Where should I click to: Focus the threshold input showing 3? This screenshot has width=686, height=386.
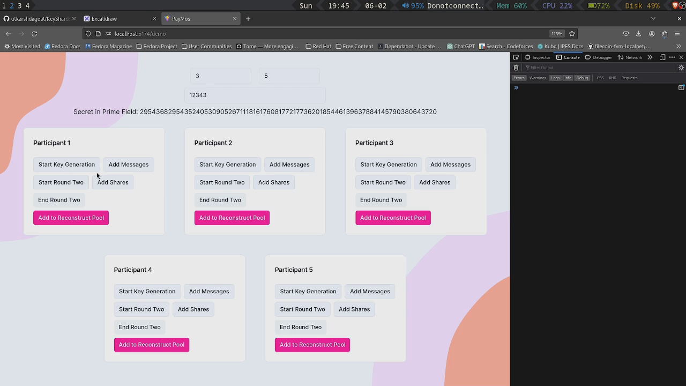220,76
